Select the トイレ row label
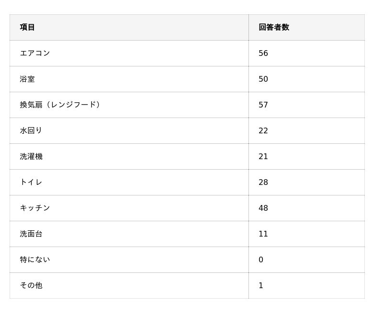This screenshot has width=383, height=313. click(31, 182)
